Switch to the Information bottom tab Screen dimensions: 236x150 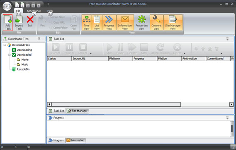tap(75, 140)
